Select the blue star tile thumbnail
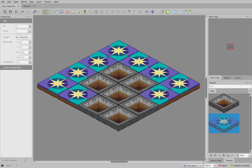Screen dimensions: 252x168 coord(224,123)
